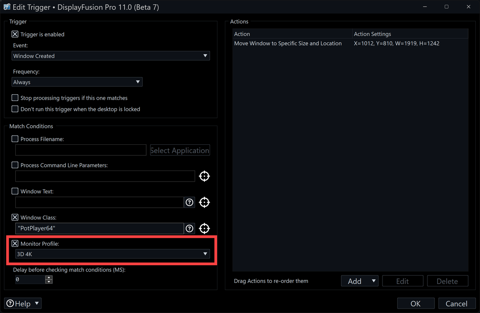
Task: Click target picker beside Process Command Line Parameters
Action: [204, 176]
